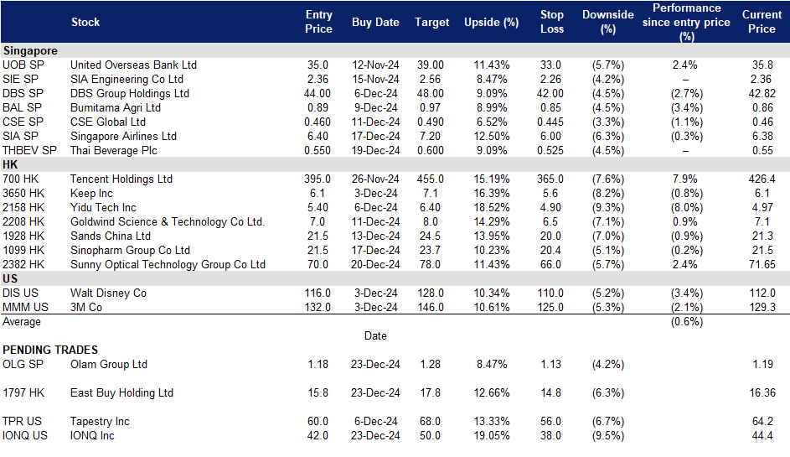Select the 'Stop Loss' column header
790x457 pixels.
click(x=552, y=22)
